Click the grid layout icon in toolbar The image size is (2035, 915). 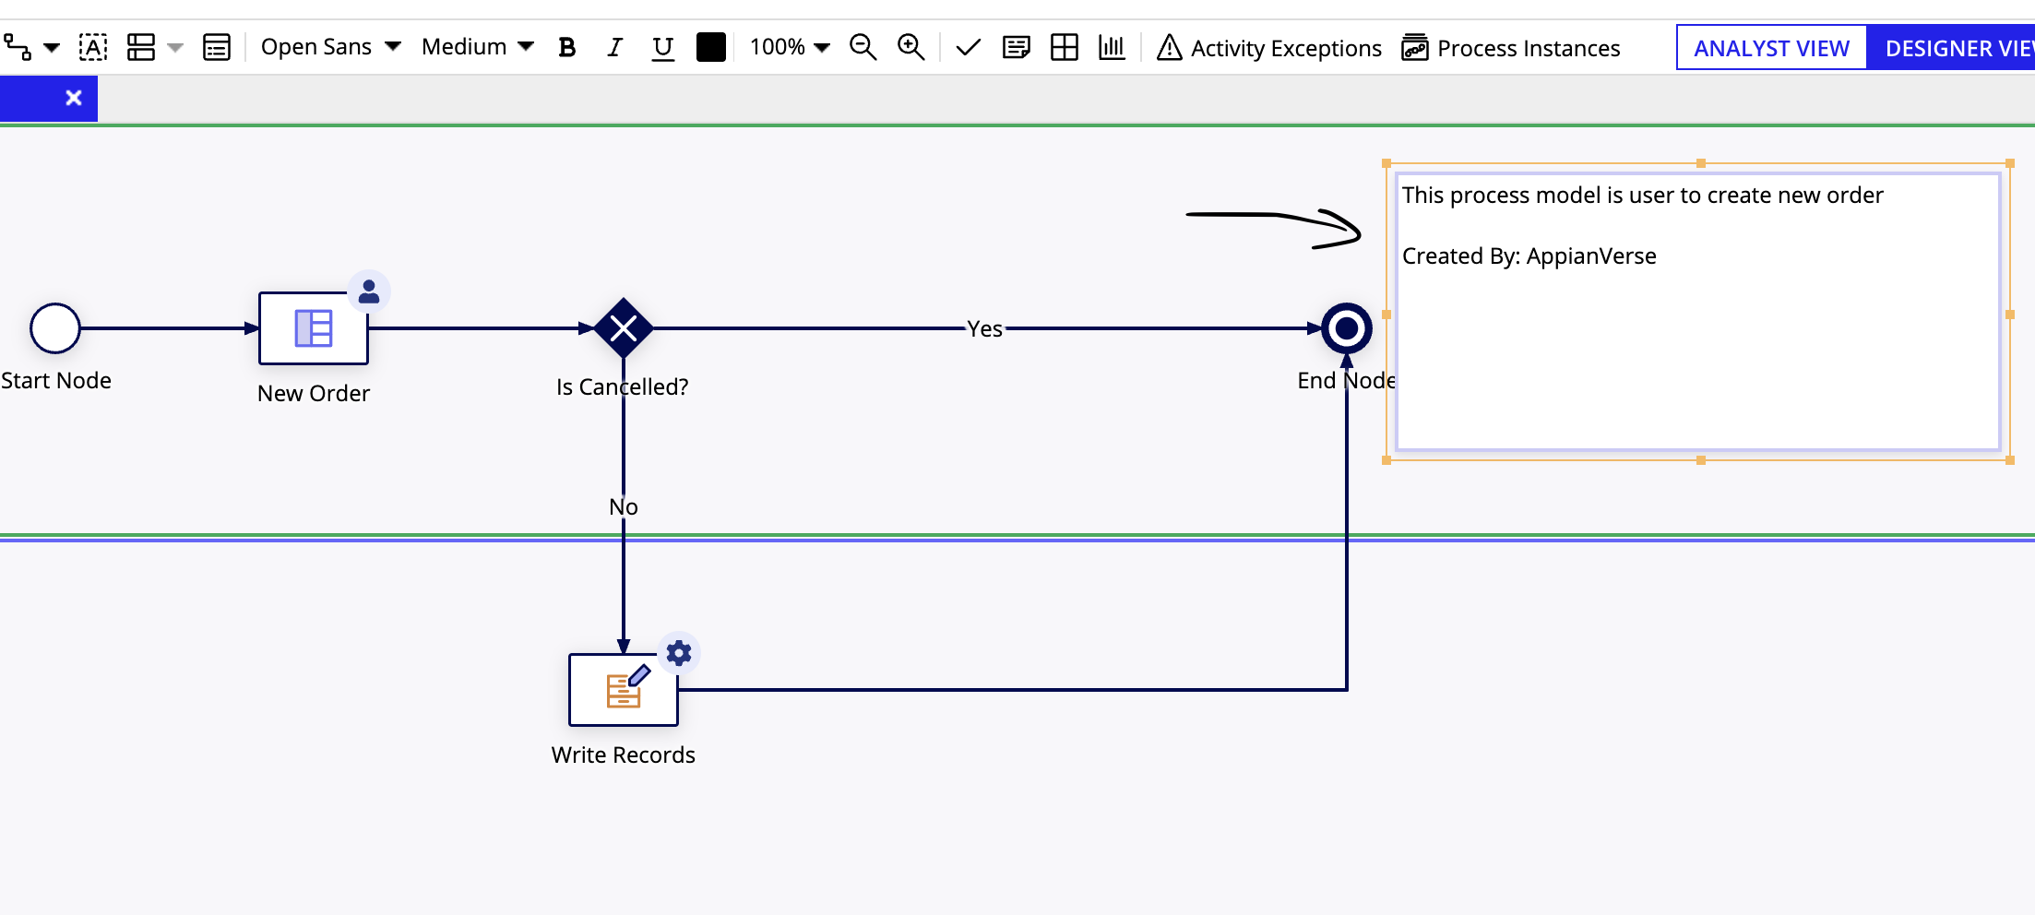coord(1064,47)
